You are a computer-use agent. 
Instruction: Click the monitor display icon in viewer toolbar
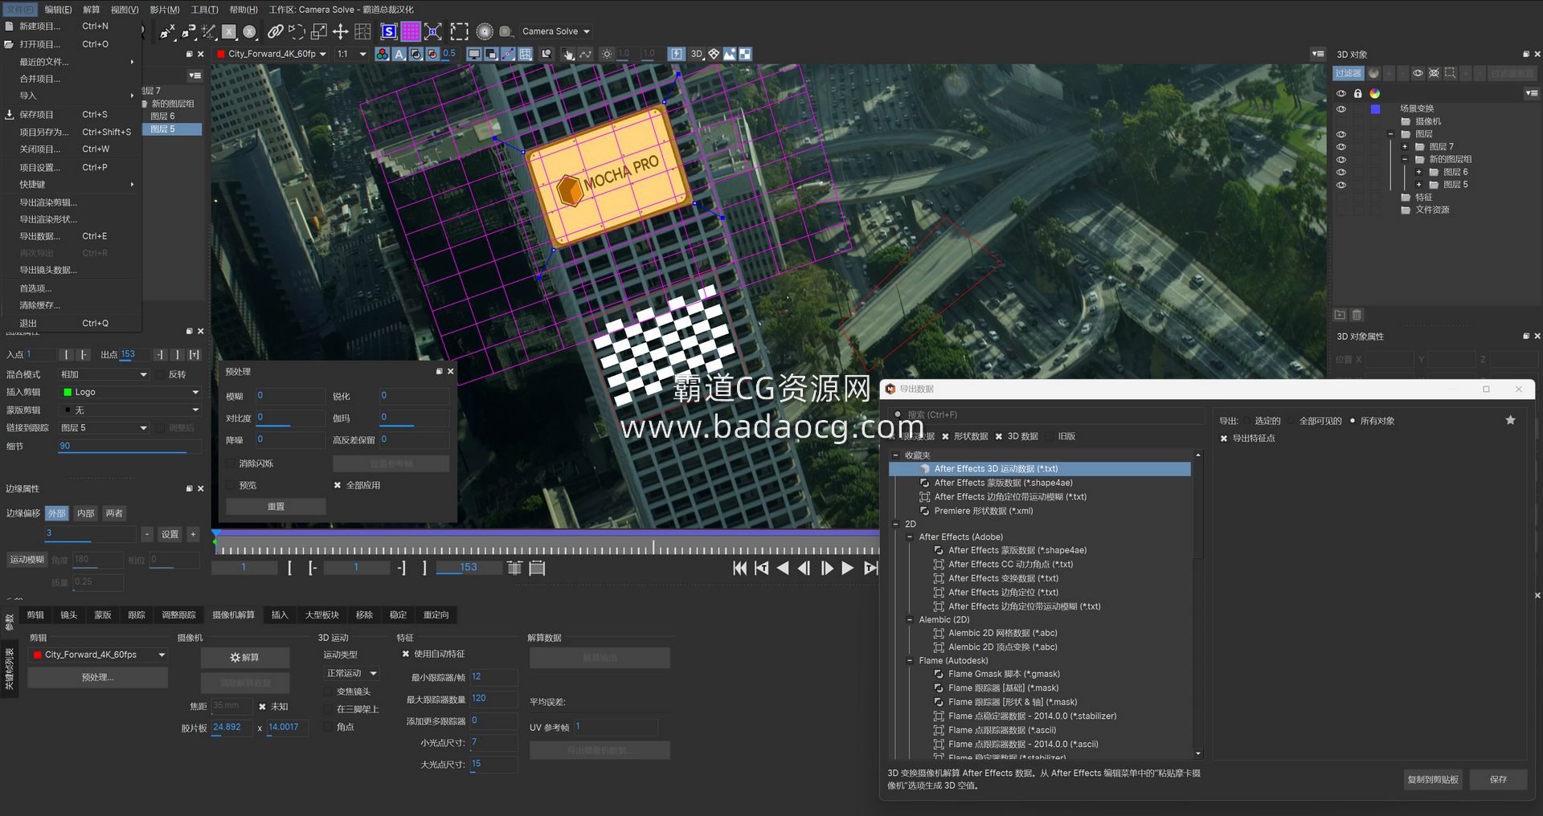coord(474,54)
